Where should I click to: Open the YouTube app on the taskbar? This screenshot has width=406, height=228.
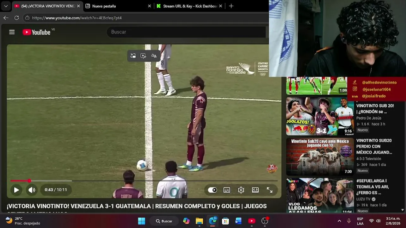pos(252,221)
